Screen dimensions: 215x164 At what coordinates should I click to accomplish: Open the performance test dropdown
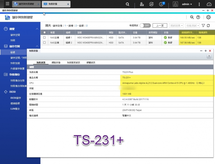coord(192,26)
